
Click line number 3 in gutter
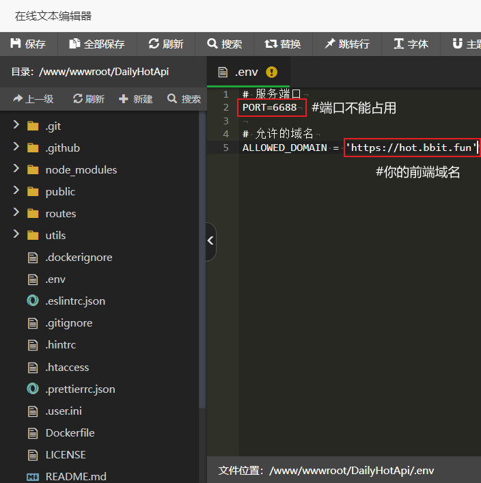226,121
